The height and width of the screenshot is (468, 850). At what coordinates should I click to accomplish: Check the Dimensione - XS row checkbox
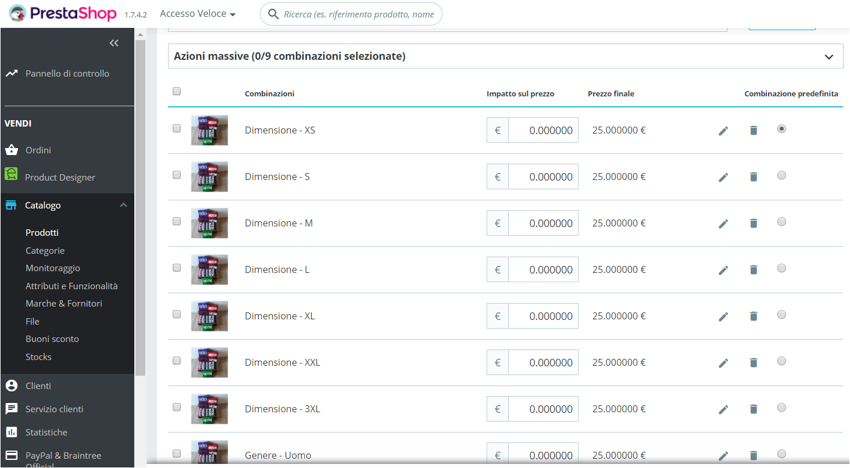pyautogui.click(x=177, y=128)
